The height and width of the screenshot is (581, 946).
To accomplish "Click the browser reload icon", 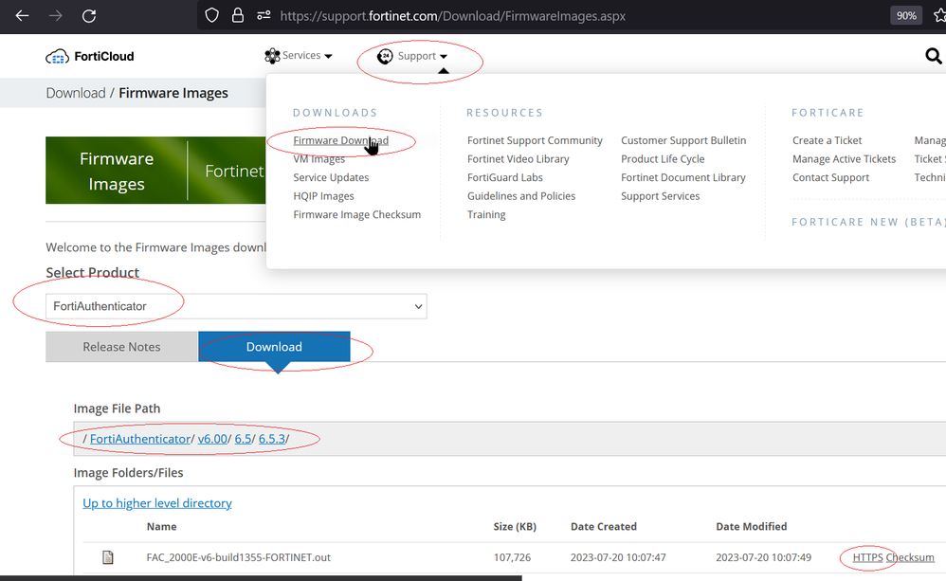I will [88, 16].
